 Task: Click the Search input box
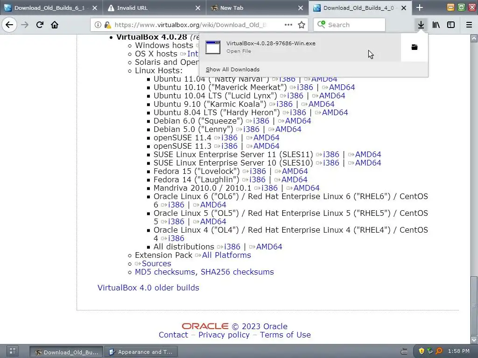[x=349, y=25]
